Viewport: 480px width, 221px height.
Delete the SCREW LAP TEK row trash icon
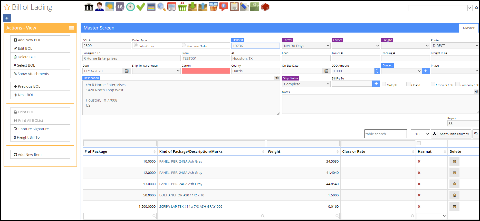coord(454,206)
